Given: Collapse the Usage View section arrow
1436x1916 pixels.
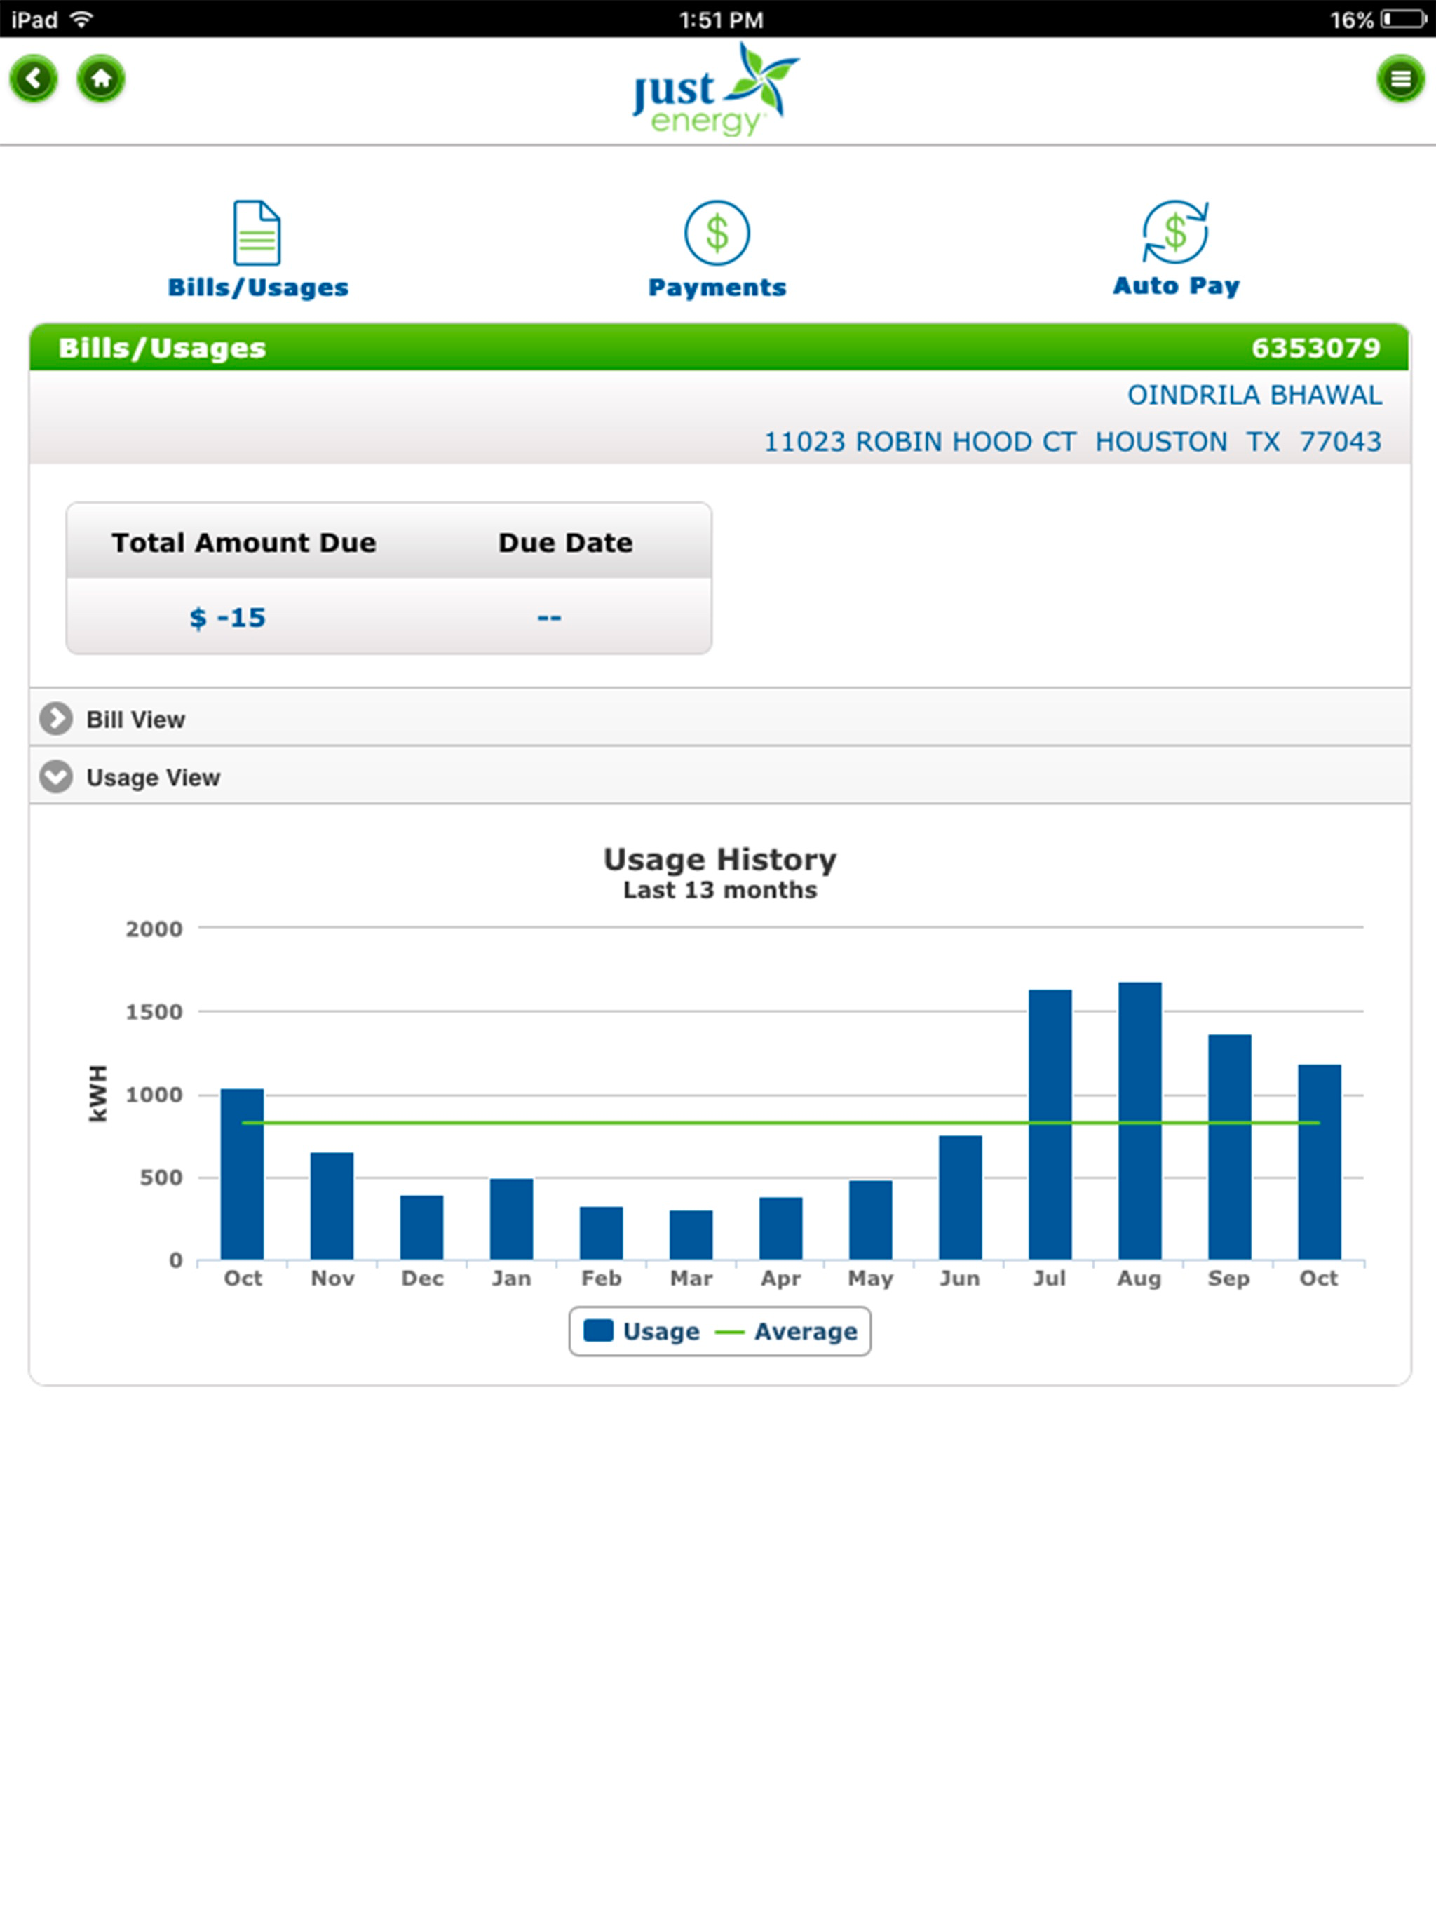Looking at the screenshot, I should pyautogui.click(x=56, y=777).
